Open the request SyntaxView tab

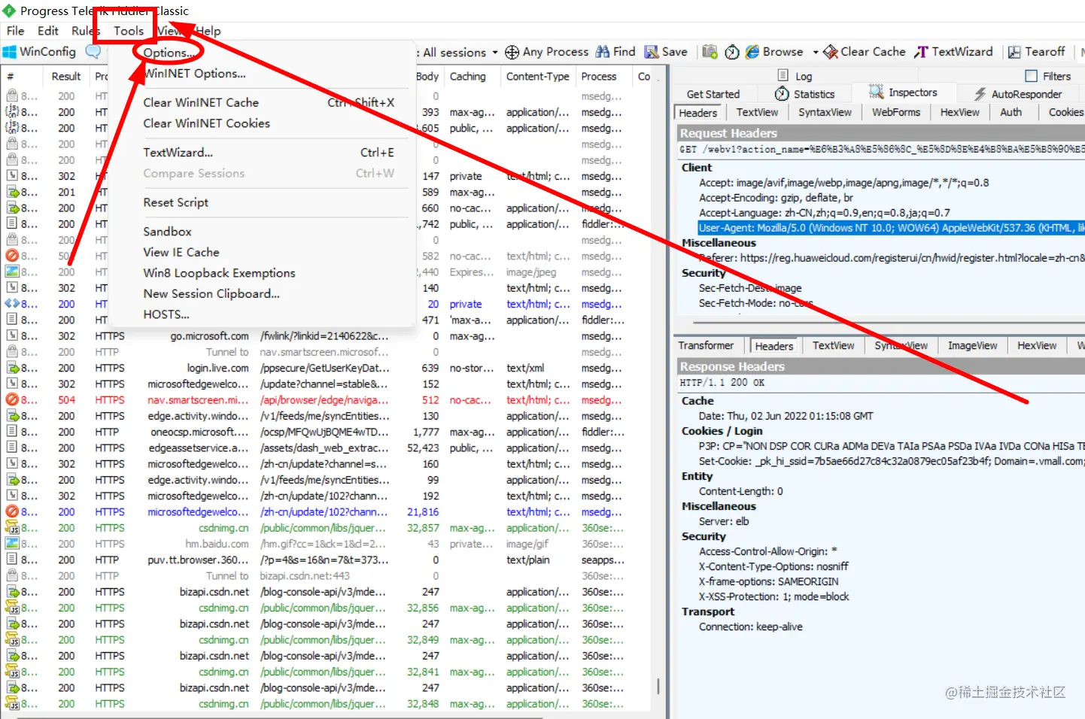[825, 112]
